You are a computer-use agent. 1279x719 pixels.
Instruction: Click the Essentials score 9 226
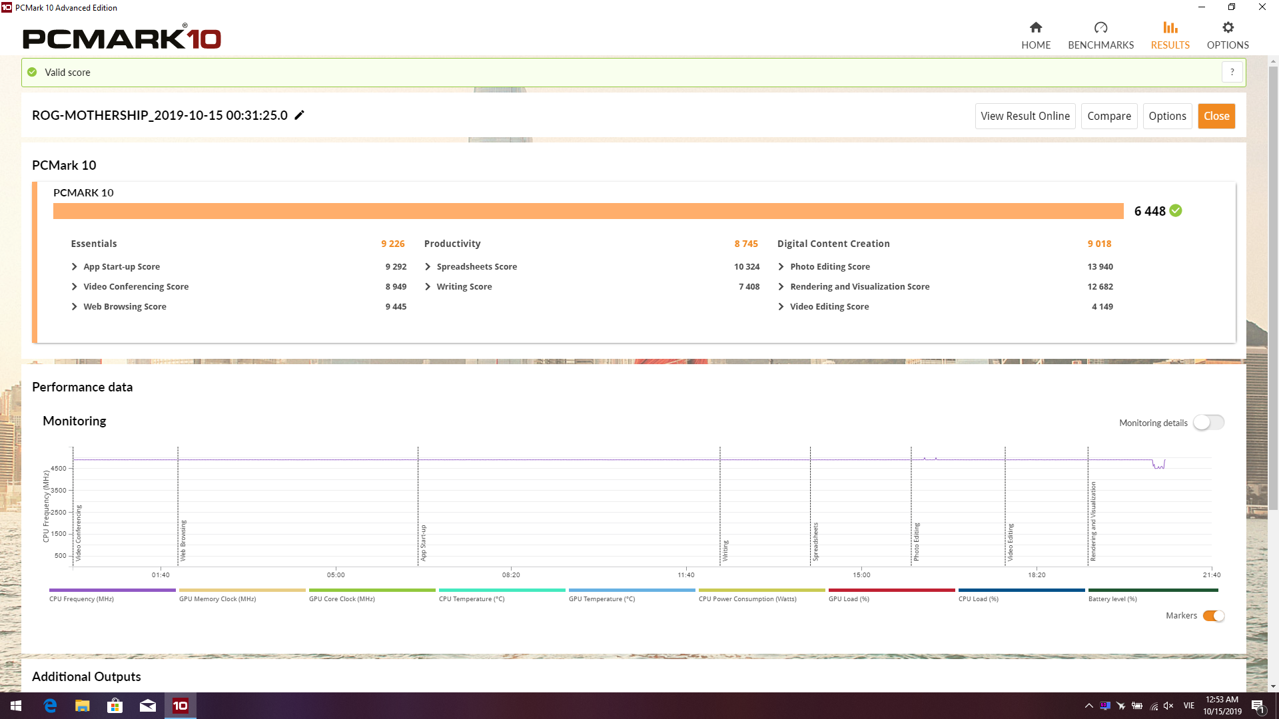click(x=392, y=244)
